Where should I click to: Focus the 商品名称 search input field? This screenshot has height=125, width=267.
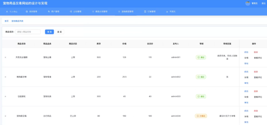[28, 32]
